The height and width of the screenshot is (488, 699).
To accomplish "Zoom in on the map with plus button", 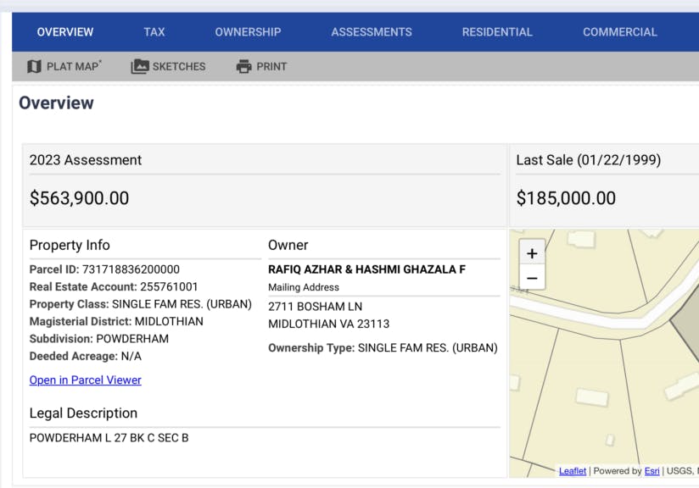I will (x=532, y=253).
